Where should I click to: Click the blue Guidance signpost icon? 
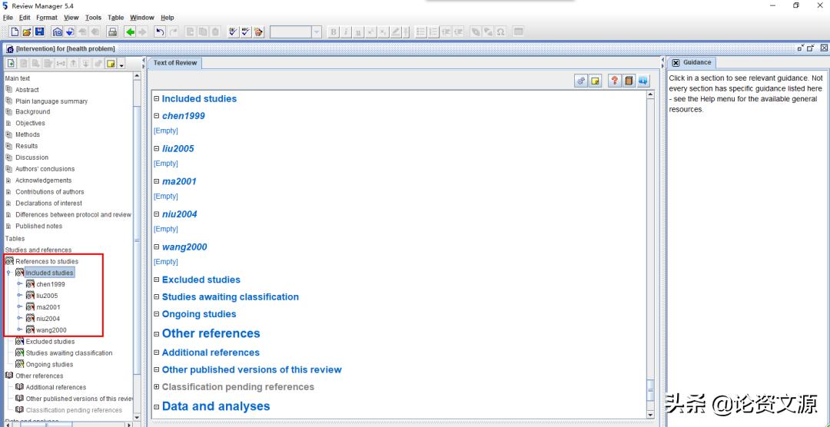click(643, 81)
